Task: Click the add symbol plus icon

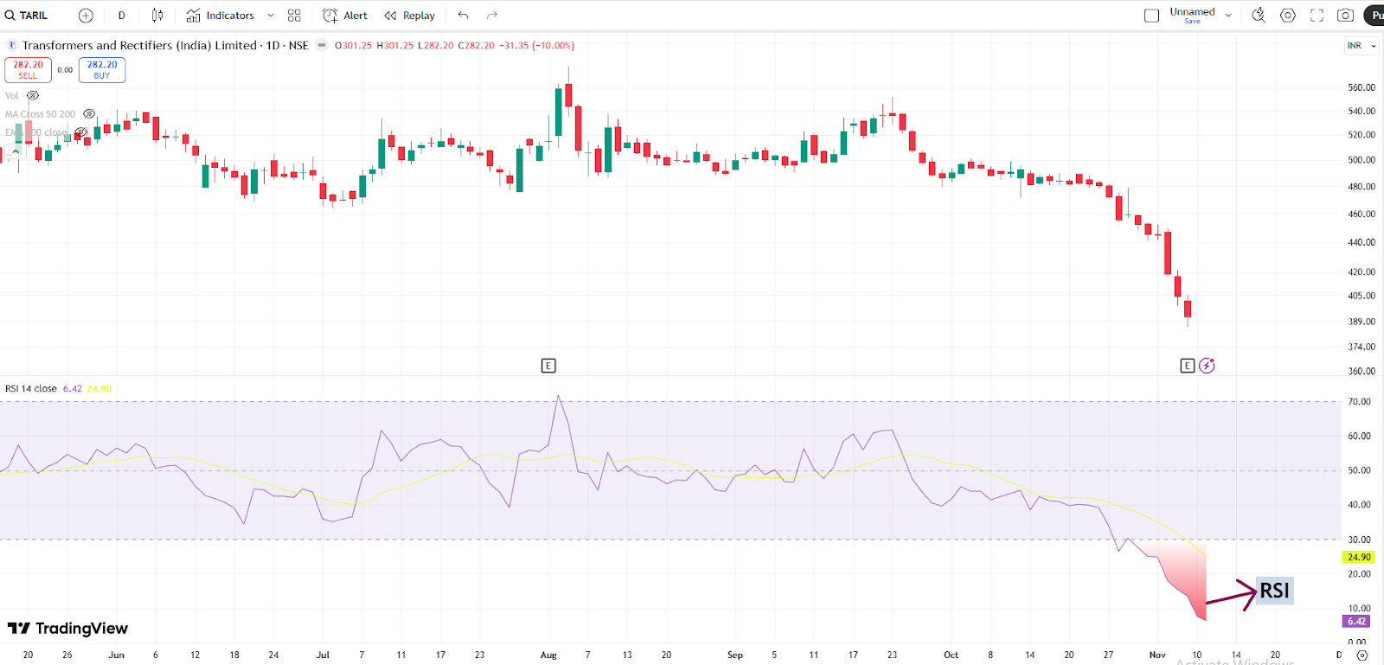Action: click(86, 16)
